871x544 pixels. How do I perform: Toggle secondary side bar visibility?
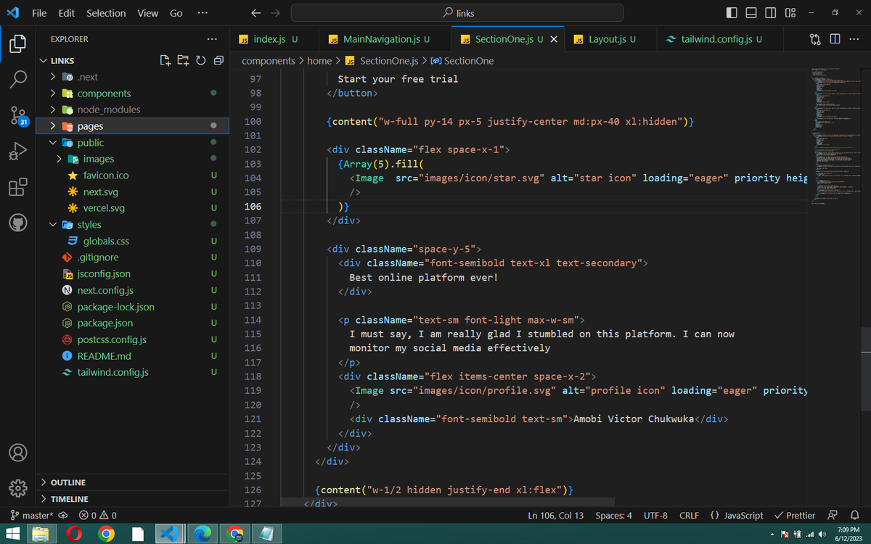[771, 13]
